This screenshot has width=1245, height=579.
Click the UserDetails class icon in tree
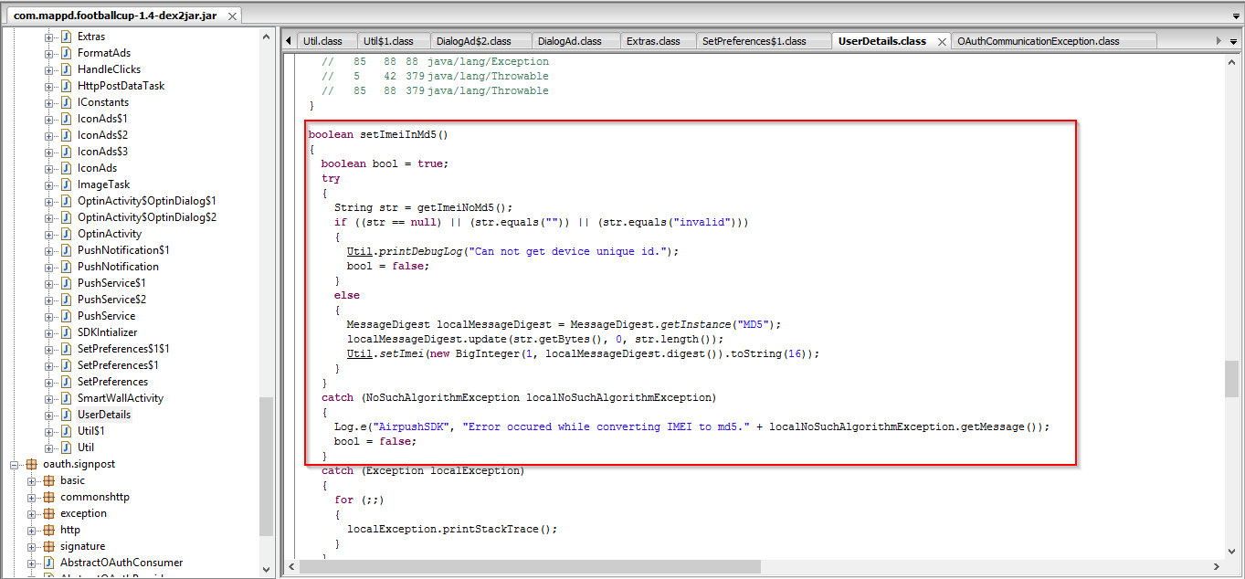66,415
